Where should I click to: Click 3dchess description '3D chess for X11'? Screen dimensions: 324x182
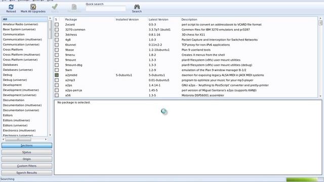[x=193, y=35]
